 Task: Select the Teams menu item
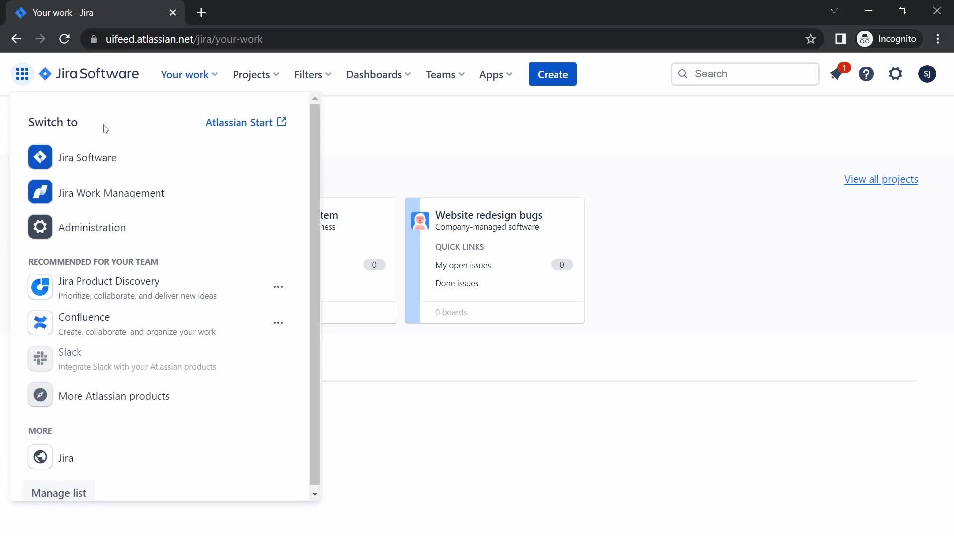[x=444, y=73]
